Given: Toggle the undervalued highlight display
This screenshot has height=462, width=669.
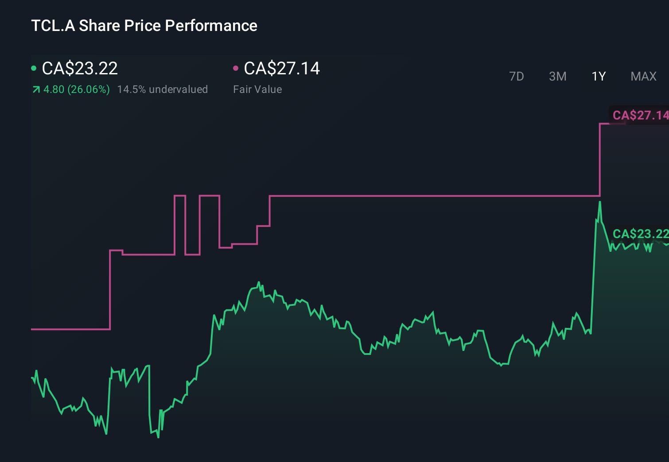Looking at the screenshot, I should 163,89.
